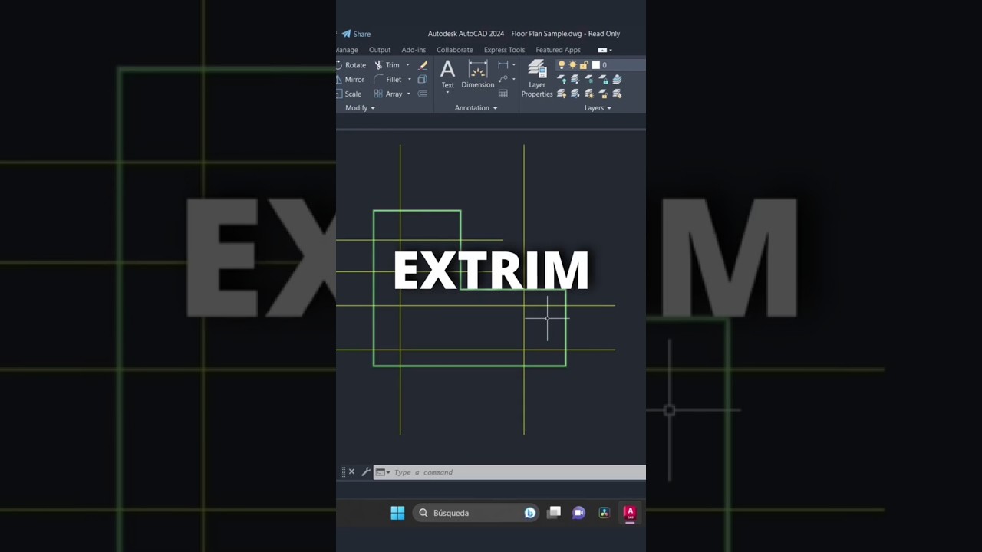Click the layer Off icon
The width and height of the screenshot is (982, 552).
click(562, 79)
